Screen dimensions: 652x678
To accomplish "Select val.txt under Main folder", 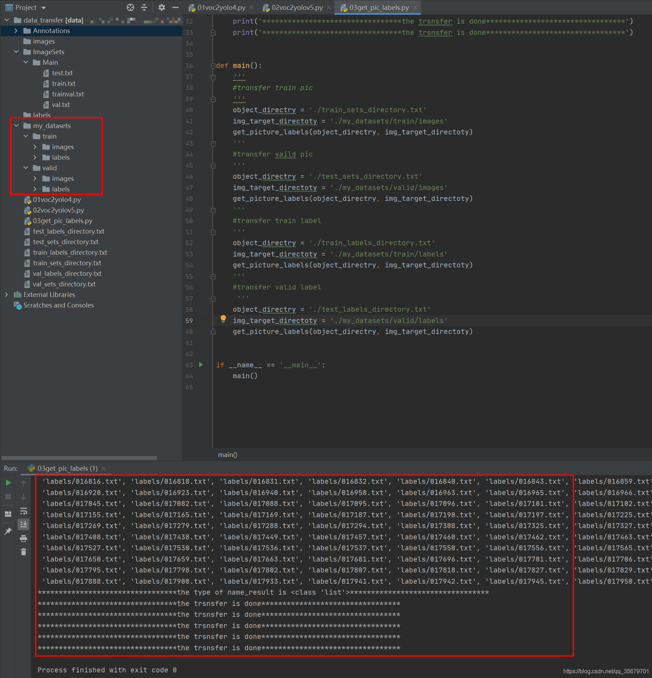I will tap(61, 105).
